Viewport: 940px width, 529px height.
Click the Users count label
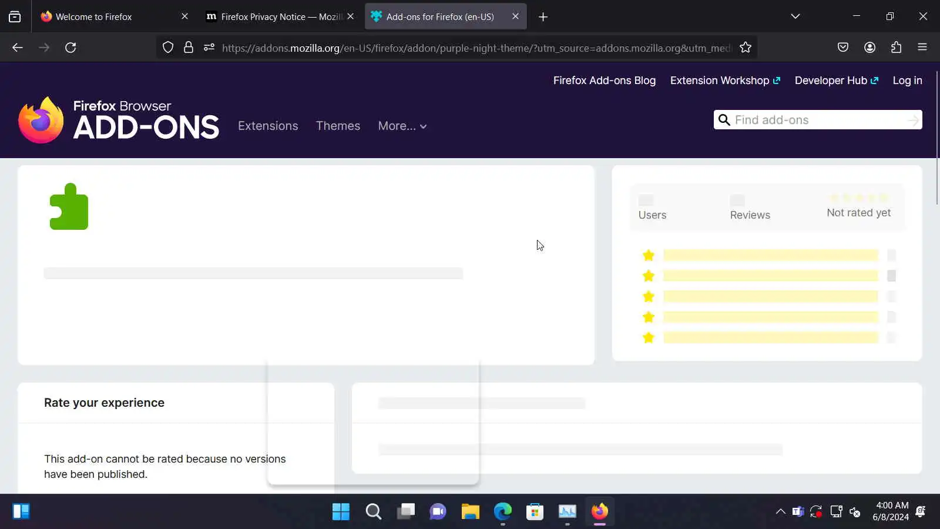coord(652,215)
